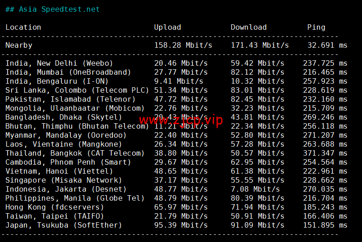Click Bengaluru upload '9.41 Mbit/s'
362x242 pixels.
(179, 81)
